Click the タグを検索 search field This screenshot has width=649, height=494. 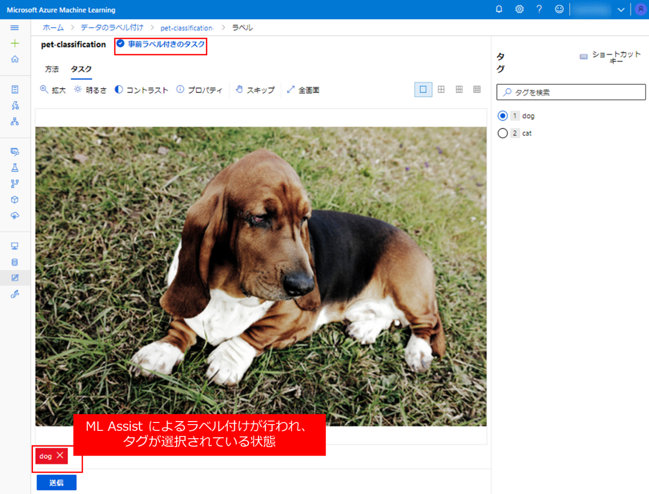pos(571,92)
